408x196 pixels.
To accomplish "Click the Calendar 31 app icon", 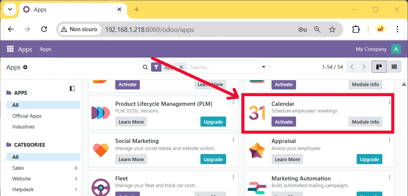I will 257,113.
